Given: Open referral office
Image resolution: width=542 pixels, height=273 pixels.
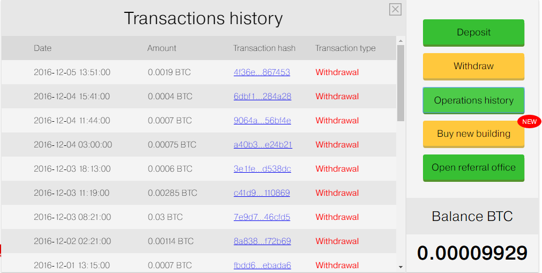Looking at the screenshot, I should point(473,168).
